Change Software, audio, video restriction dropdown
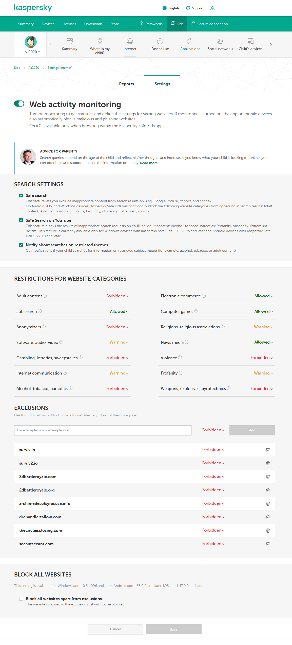Image resolution: width=292 pixels, height=645 pixels. coord(119,342)
